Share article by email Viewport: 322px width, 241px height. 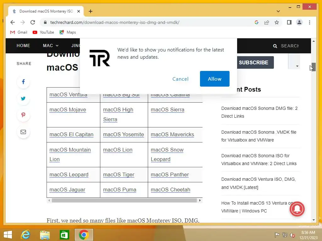pyautogui.click(x=23, y=132)
